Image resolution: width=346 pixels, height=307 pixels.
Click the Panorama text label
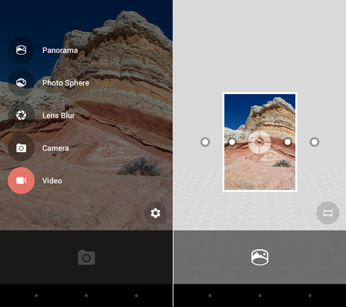(x=60, y=50)
